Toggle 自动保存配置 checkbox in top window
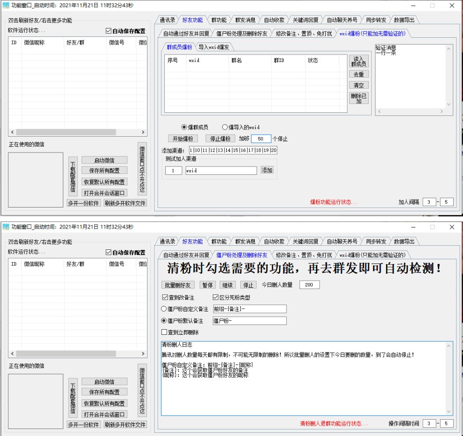This screenshot has height=436, width=463. 108,31
